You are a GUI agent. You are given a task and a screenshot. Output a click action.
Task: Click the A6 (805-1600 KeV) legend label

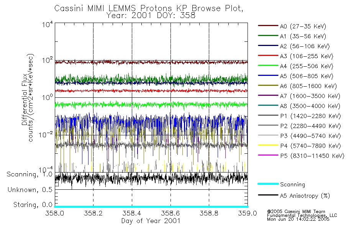tap(308, 86)
